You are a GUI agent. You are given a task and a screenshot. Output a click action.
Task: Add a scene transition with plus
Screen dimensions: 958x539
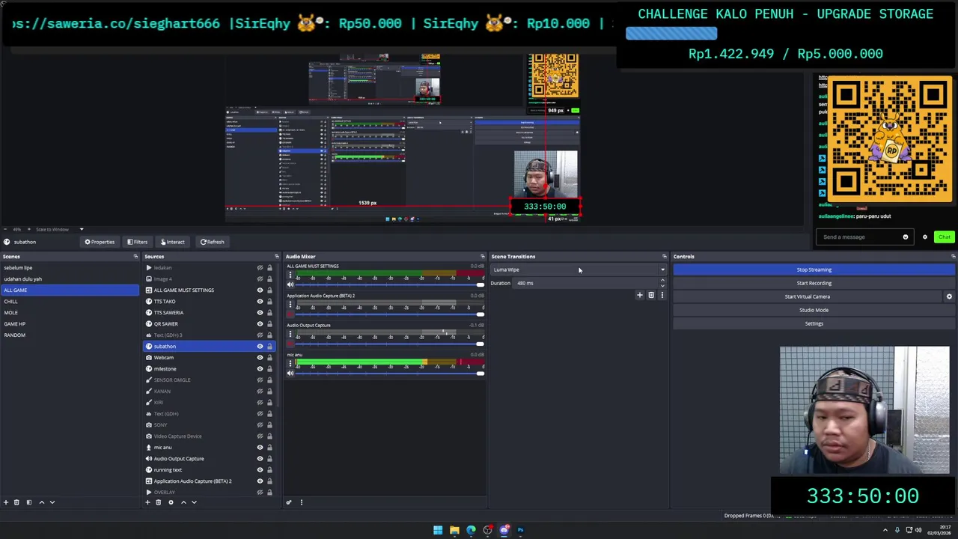[640, 295]
